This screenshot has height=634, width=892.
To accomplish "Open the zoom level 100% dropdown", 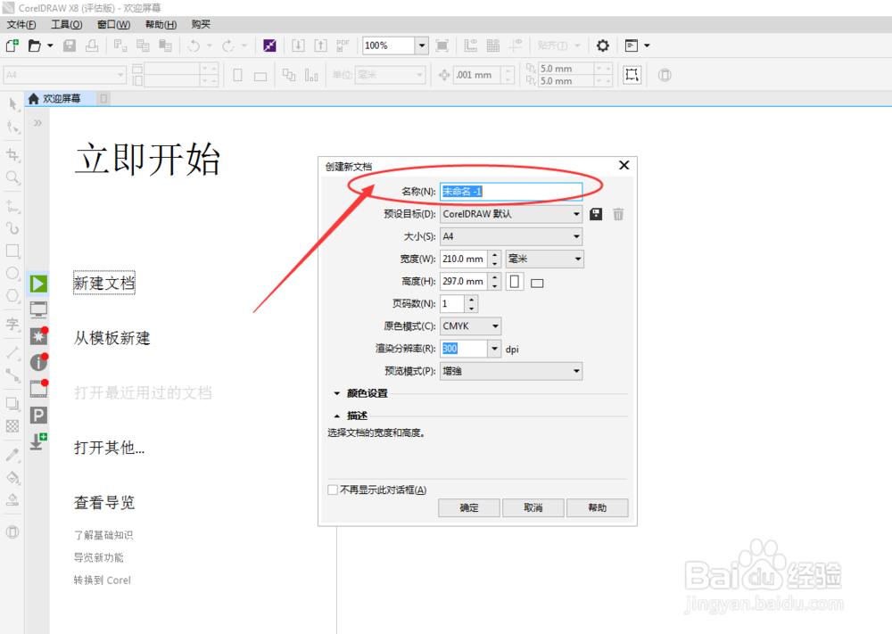I will click(422, 45).
